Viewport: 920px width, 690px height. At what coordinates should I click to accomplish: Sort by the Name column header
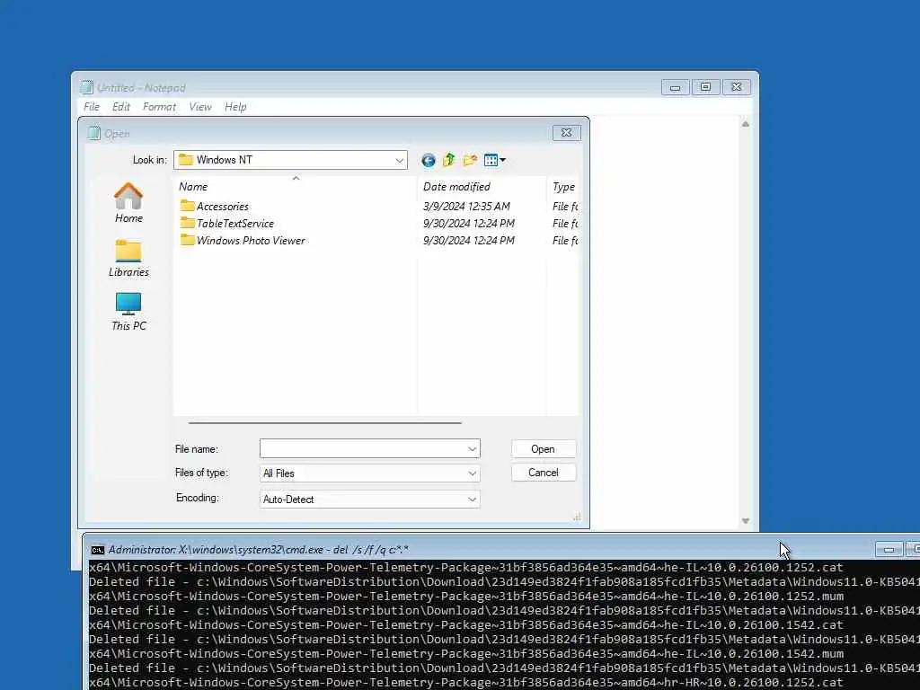295,187
